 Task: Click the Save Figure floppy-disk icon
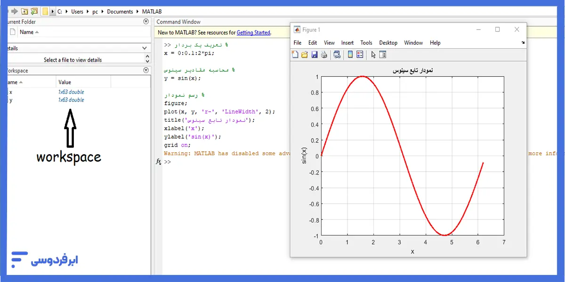pyautogui.click(x=314, y=55)
